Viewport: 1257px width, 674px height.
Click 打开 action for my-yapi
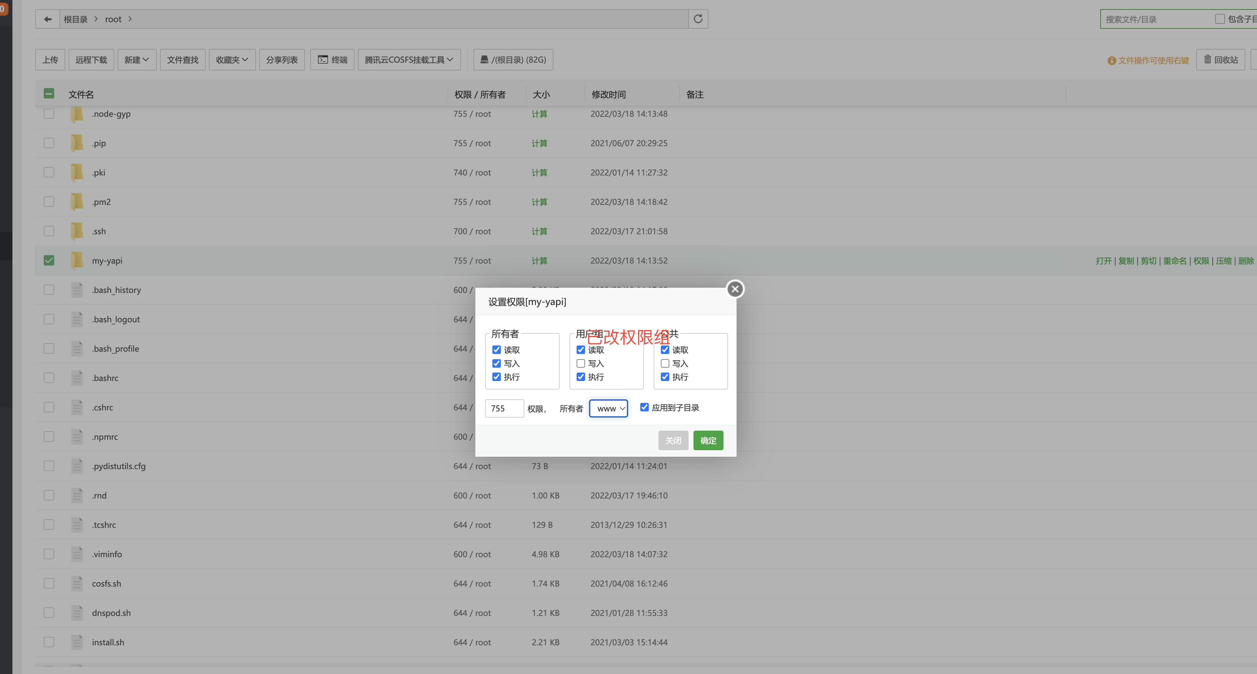[x=1103, y=261]
